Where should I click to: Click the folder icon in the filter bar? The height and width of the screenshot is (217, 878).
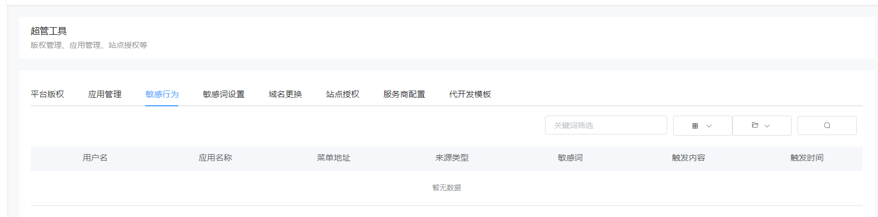pos(755,125)
